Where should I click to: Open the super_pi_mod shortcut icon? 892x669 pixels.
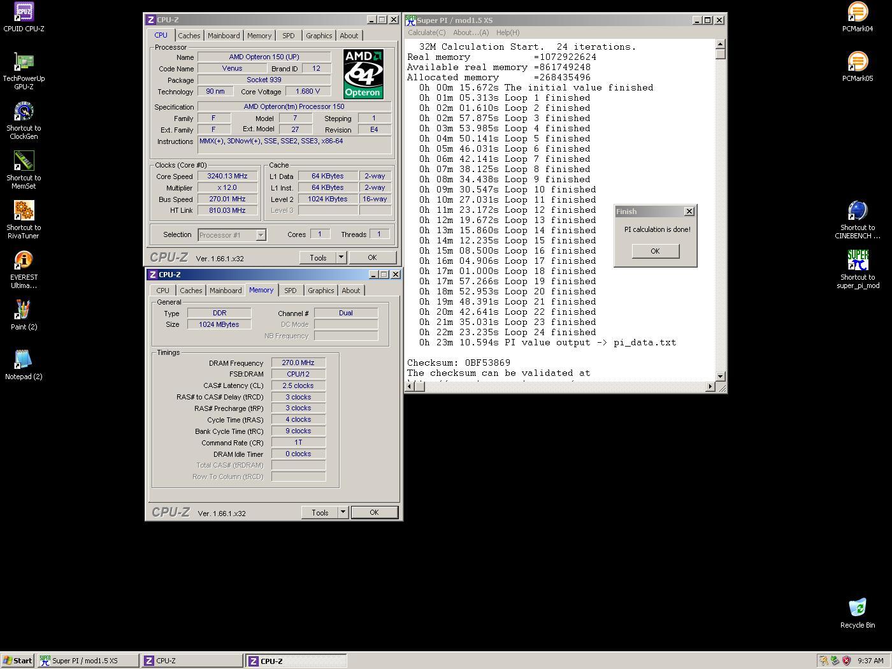click(x=858, y=261)
